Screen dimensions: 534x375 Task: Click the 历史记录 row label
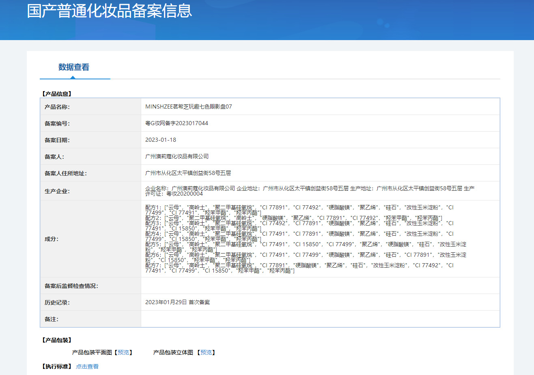click(57, 303)
